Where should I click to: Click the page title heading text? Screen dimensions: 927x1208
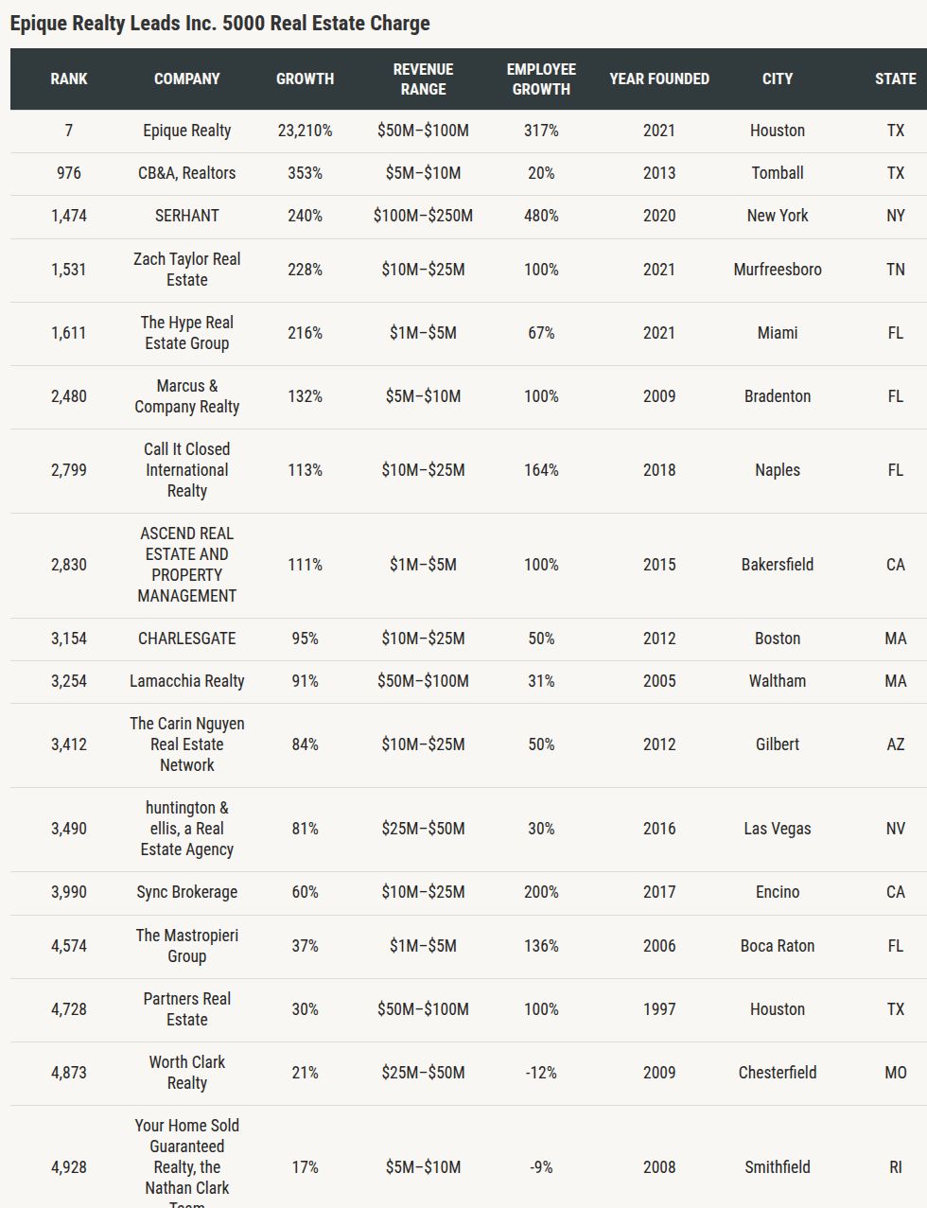click(x=219, y=24)
